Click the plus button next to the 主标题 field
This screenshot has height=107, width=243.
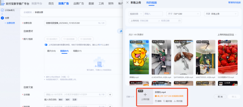click(110, 94)
